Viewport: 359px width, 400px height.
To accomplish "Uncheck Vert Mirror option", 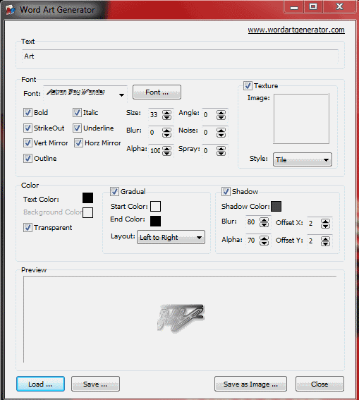I will click(28, 143).
